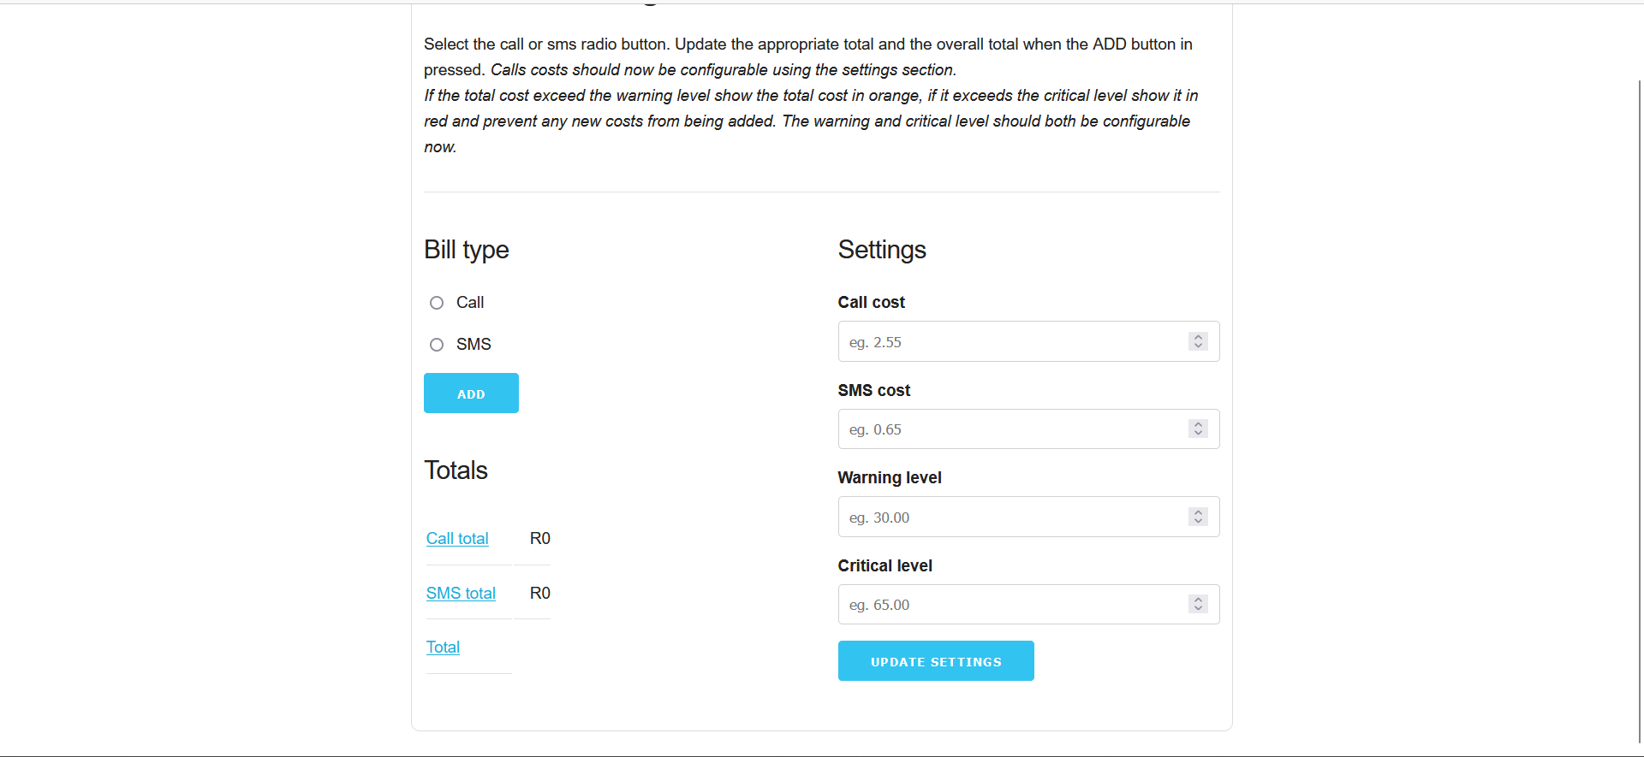Decrement SMS cost using the down arrow
The image size is (1644, 757).
tap(1198, 434)
